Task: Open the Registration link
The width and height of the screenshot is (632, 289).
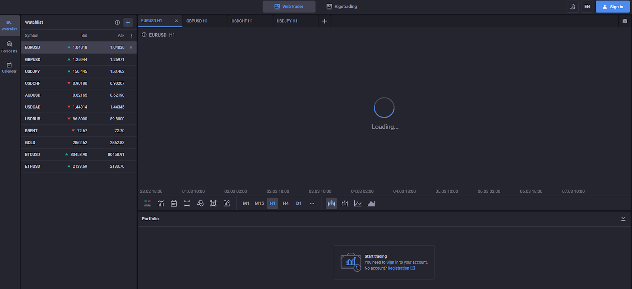Action: 401,268
